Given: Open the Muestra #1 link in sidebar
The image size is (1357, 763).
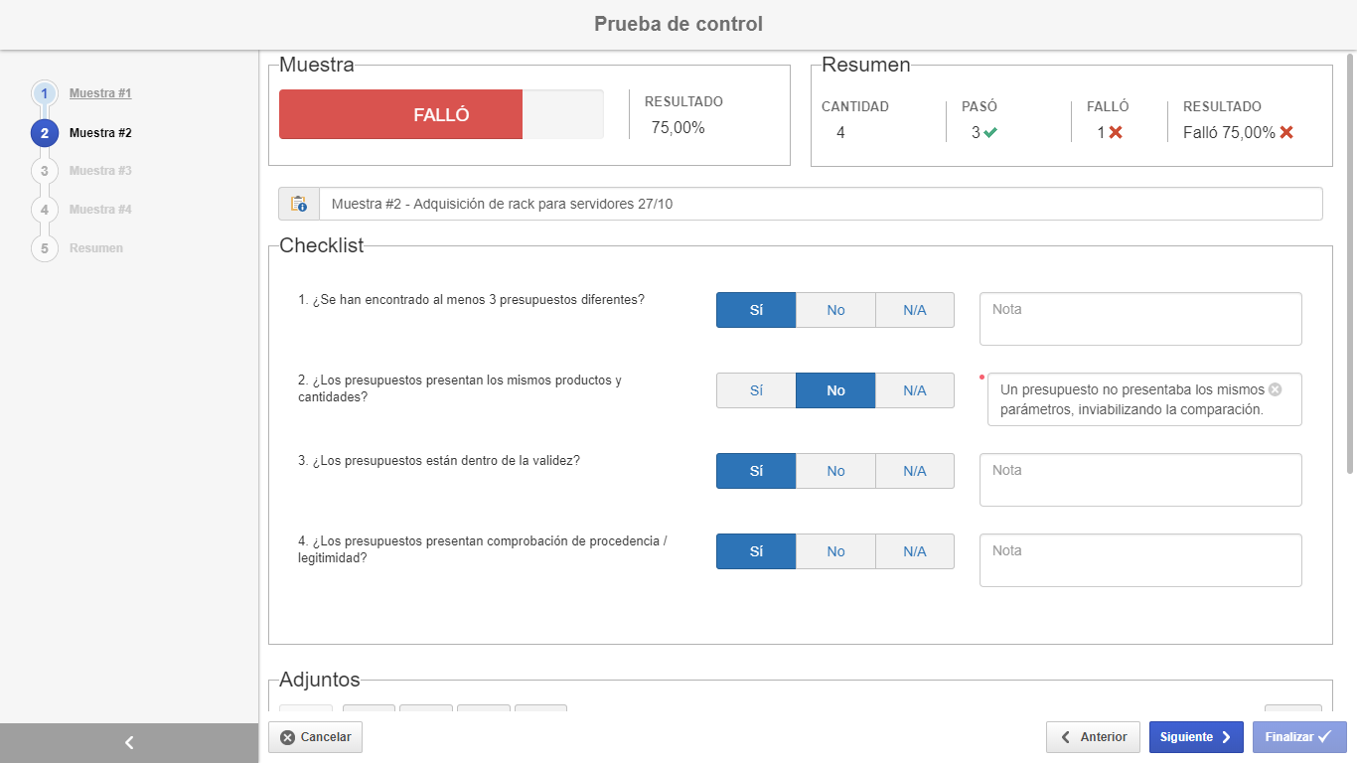Looking at the screenshot, I should point(100,93).
